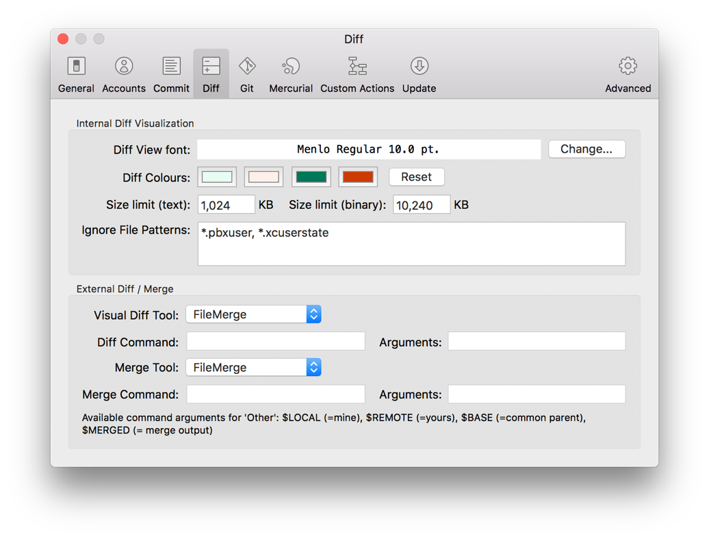Select the Mercurial preferences icon
Image resolution: width=709 pixels, height=539 pixels.
(291, 66)
